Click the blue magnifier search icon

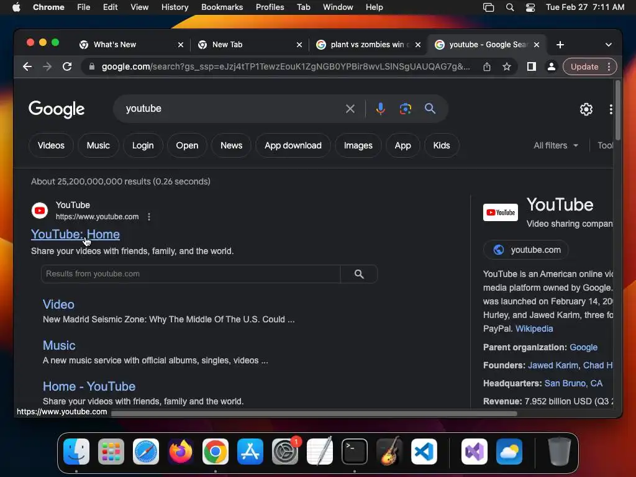pyautogui.click(x=430, y=108)
